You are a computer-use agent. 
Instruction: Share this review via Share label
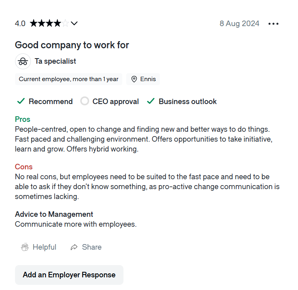(x=92, y=247)
